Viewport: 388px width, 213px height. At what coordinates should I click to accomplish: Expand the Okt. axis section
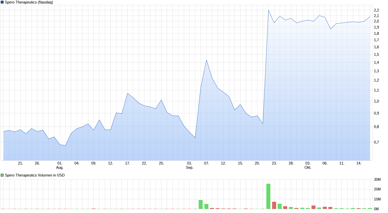[x=308, y=167]
